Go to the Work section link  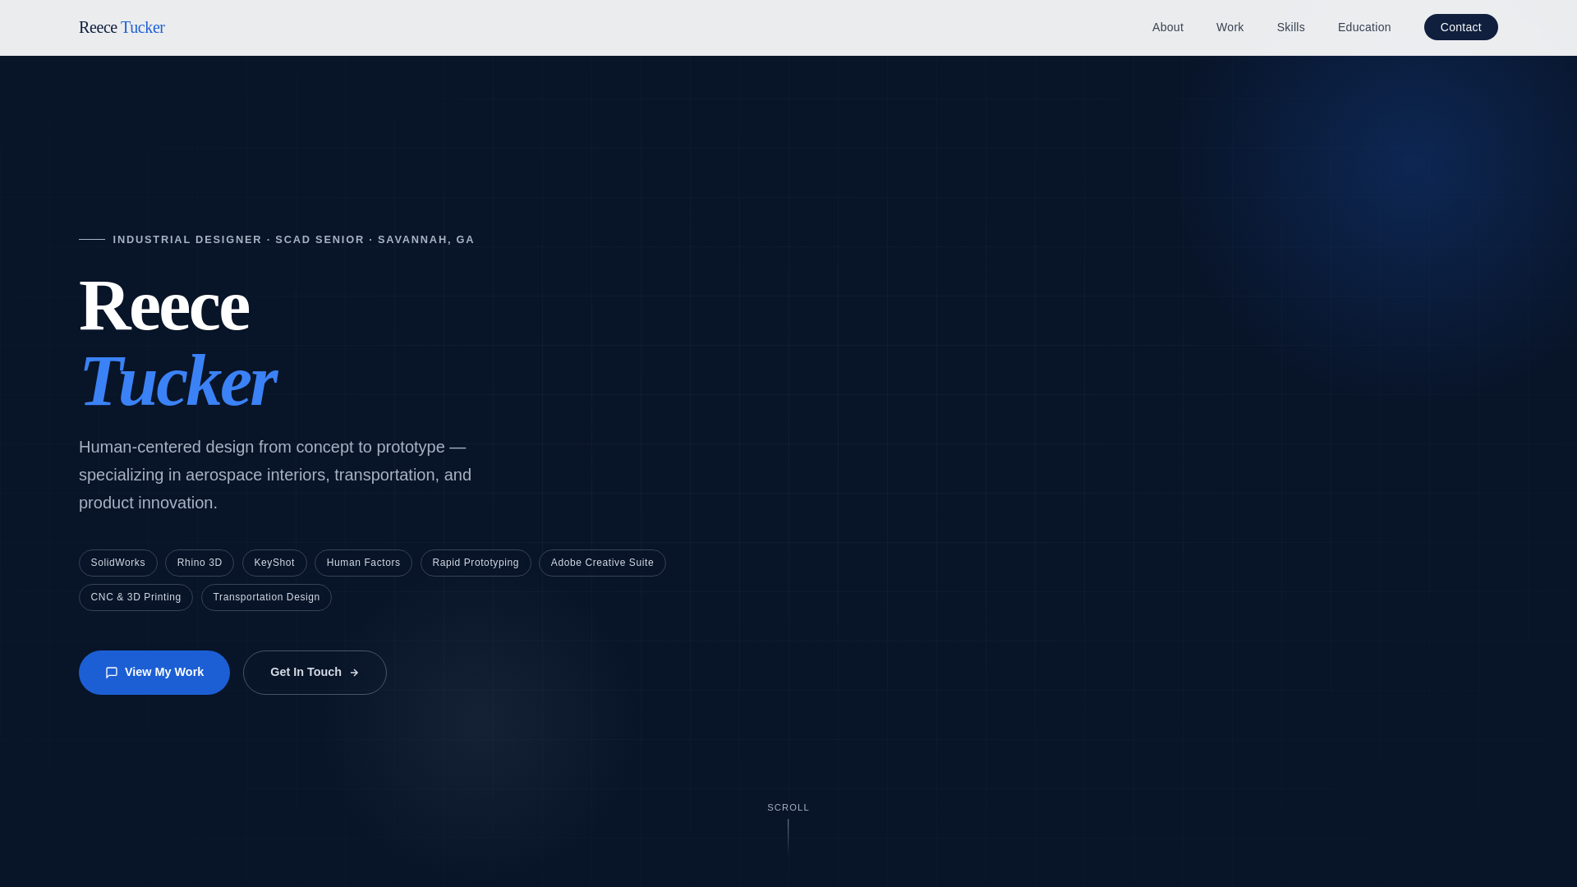point(1230,27)
